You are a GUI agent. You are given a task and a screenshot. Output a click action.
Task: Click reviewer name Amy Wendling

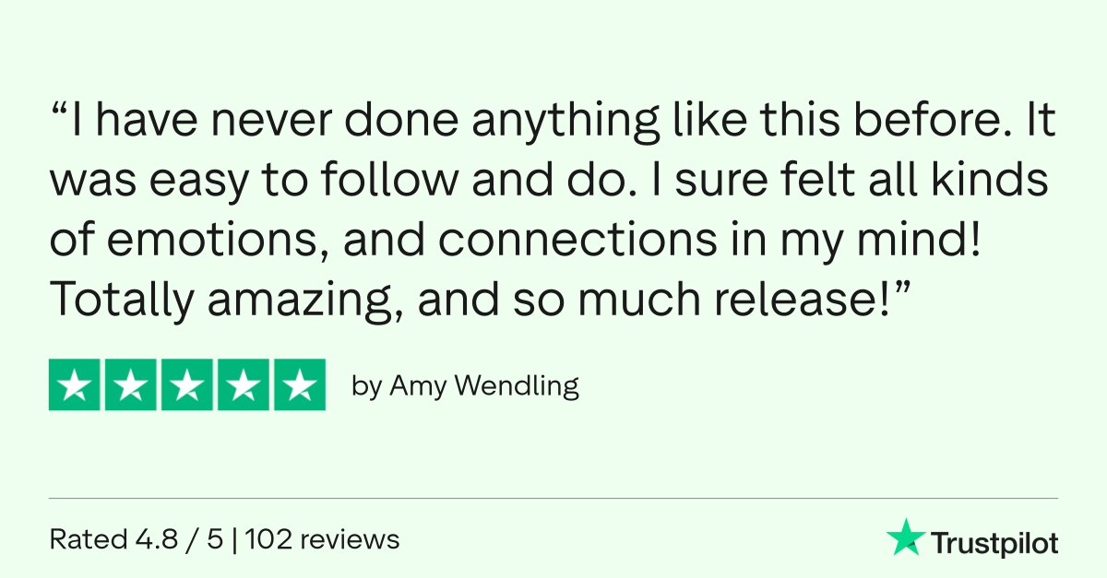coord(484,386)
